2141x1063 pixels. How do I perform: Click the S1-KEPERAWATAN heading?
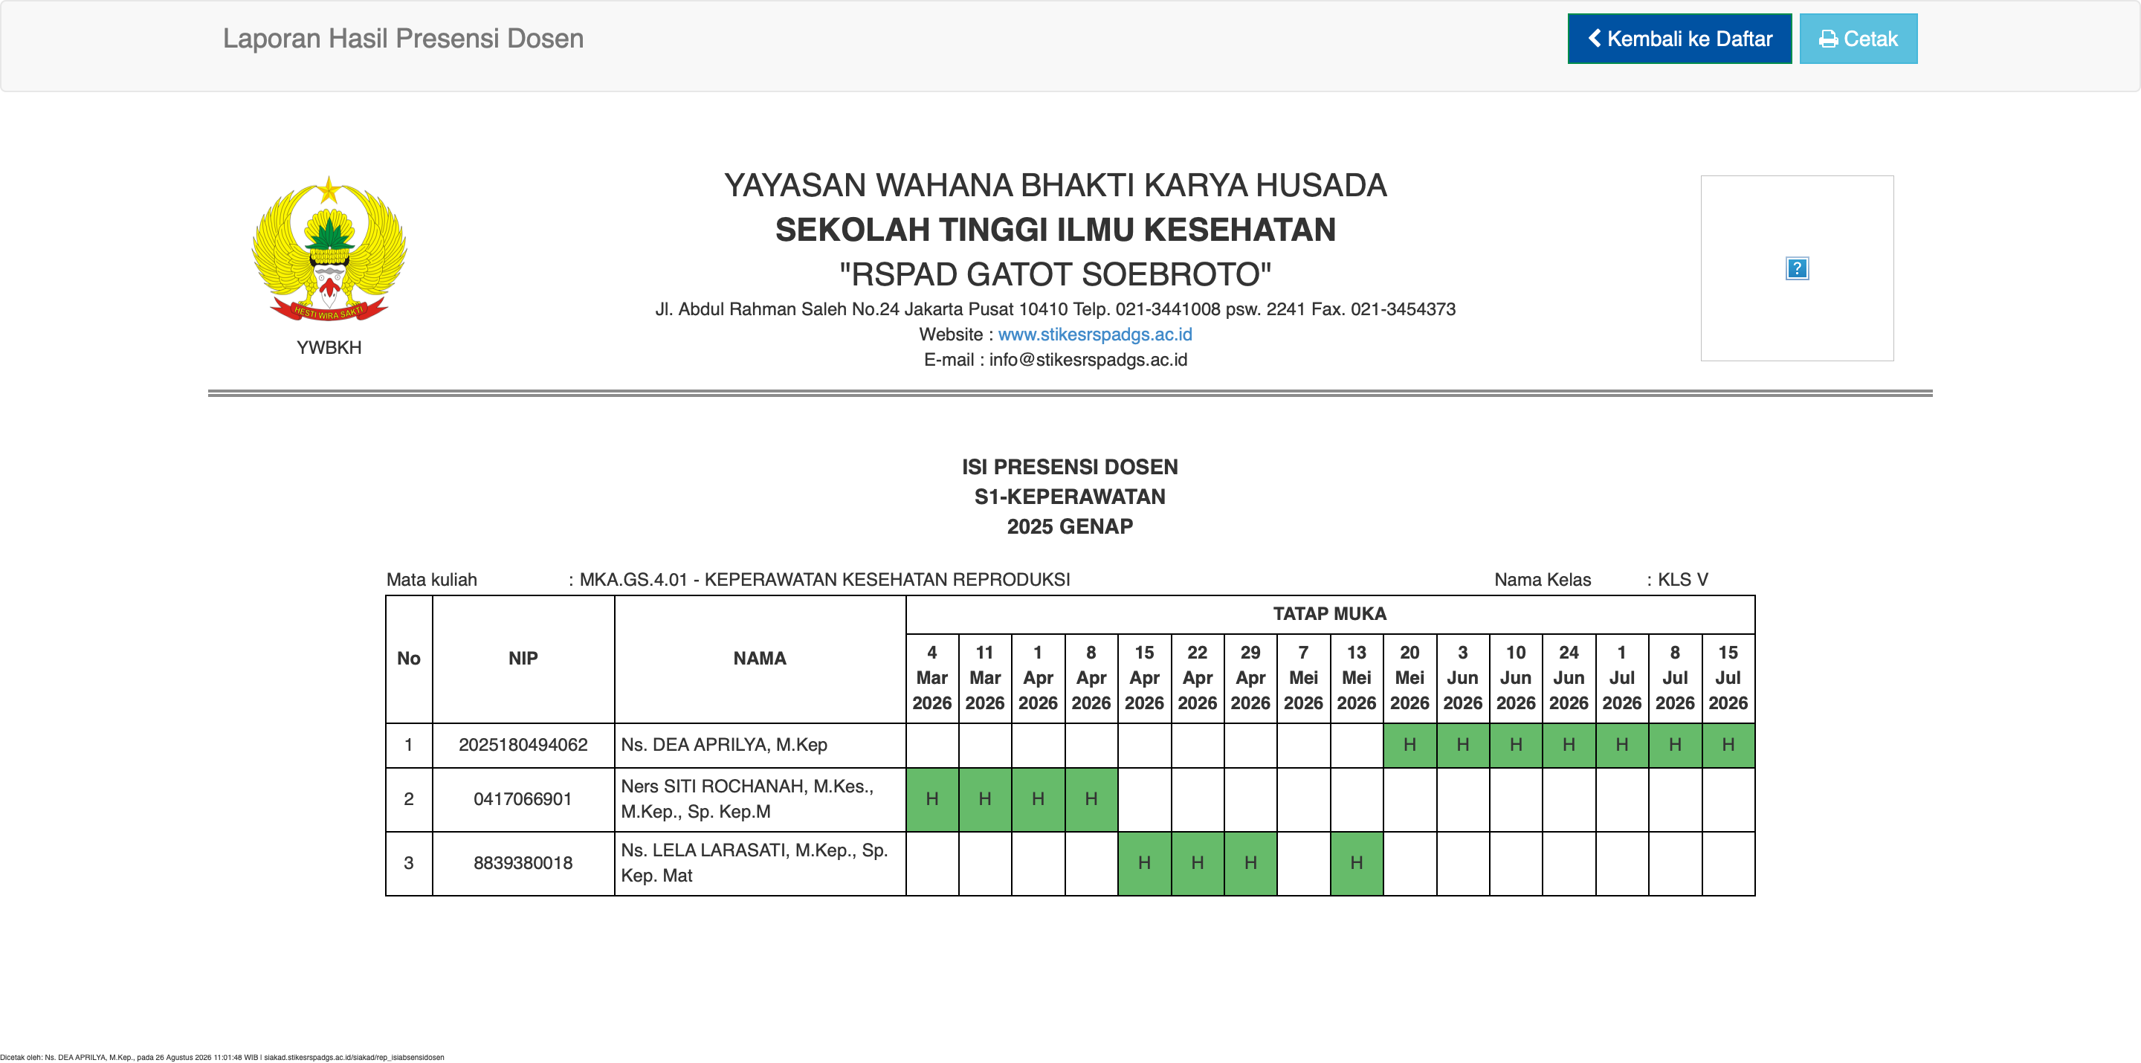[1070, 496]
